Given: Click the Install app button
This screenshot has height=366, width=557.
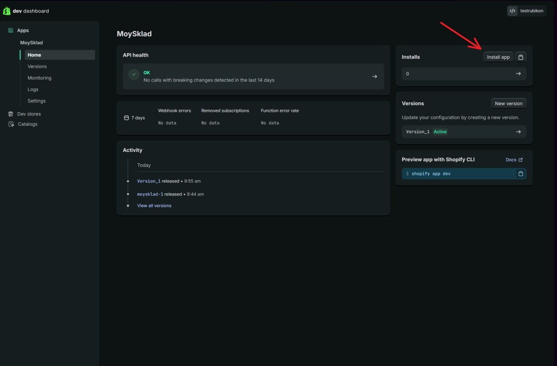Looking at the screenshot, I should tap(498, 57).
